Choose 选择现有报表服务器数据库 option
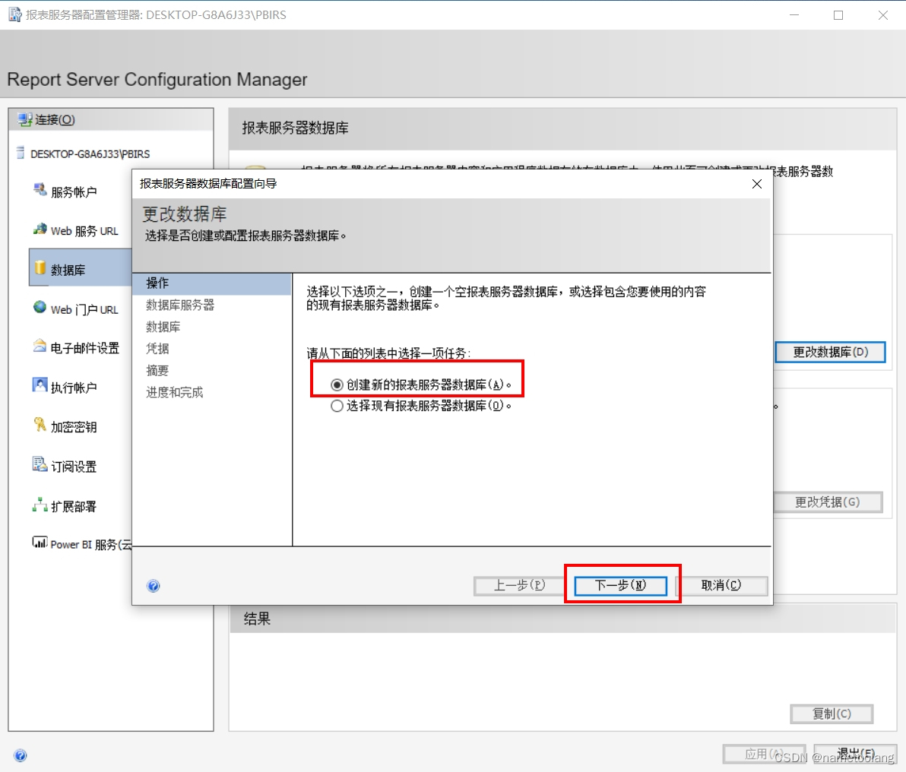 point(336,405)
